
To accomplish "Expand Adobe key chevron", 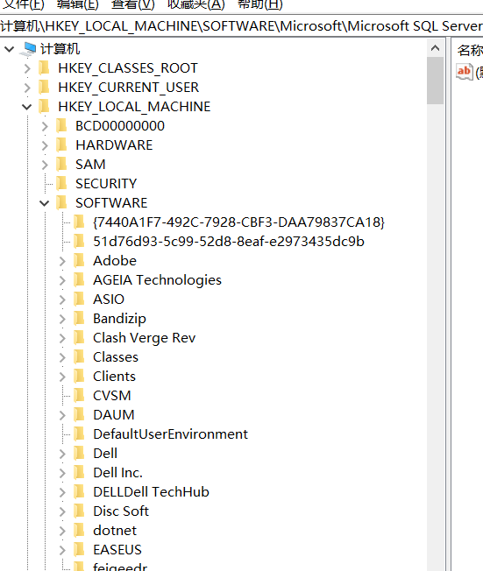I will (x=62, y=261).
